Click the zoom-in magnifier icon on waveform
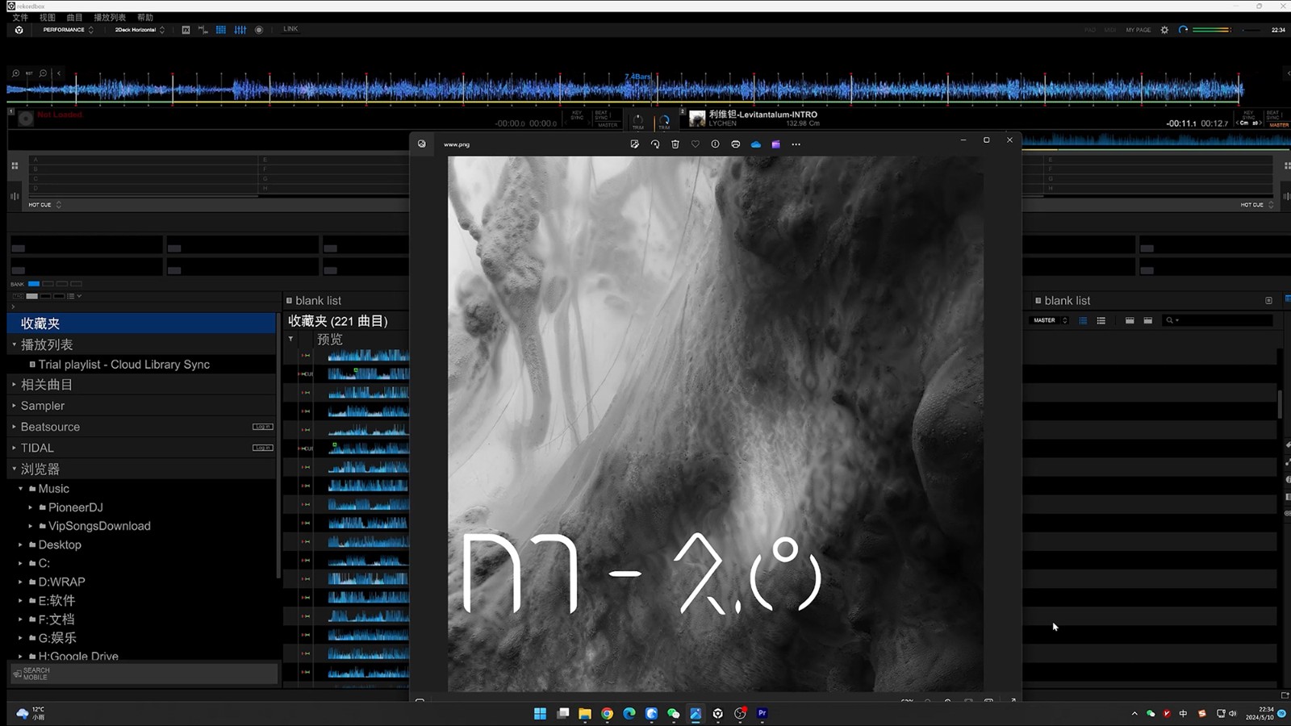Viewport: 1291px width, 726px height. 15,73
